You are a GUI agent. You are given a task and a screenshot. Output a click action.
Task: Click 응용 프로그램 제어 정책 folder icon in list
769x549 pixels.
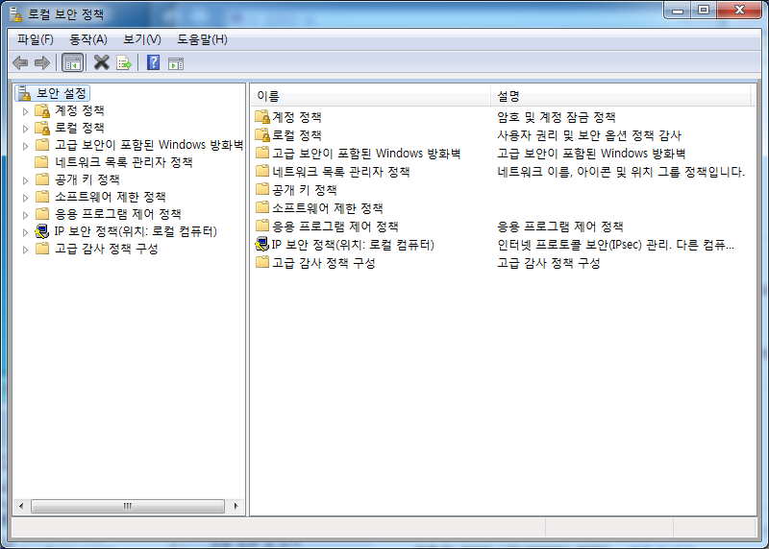[262, 226]
